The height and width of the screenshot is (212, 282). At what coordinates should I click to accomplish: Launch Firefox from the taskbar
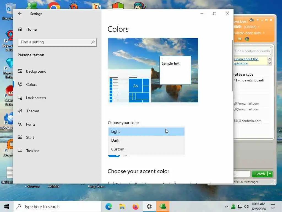click(x=135, y=206)
